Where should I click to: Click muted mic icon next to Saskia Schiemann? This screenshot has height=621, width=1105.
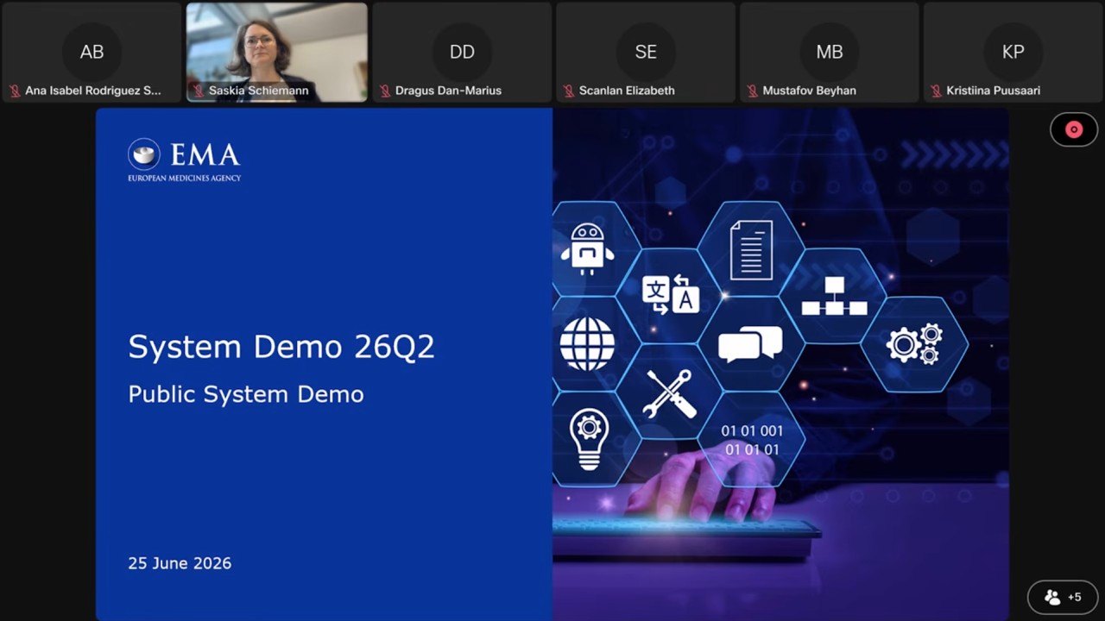(x=199, y=91)
